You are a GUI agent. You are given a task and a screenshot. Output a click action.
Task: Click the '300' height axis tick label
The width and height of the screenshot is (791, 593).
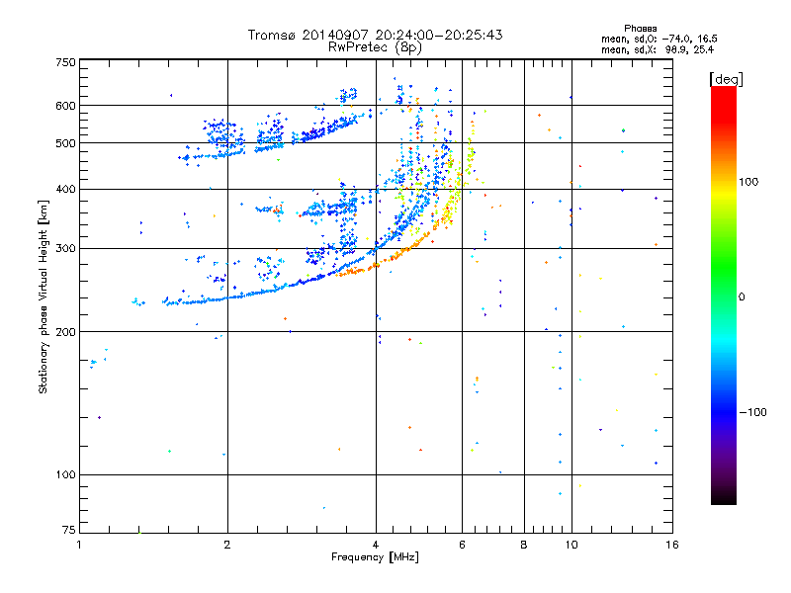point(65,248)
